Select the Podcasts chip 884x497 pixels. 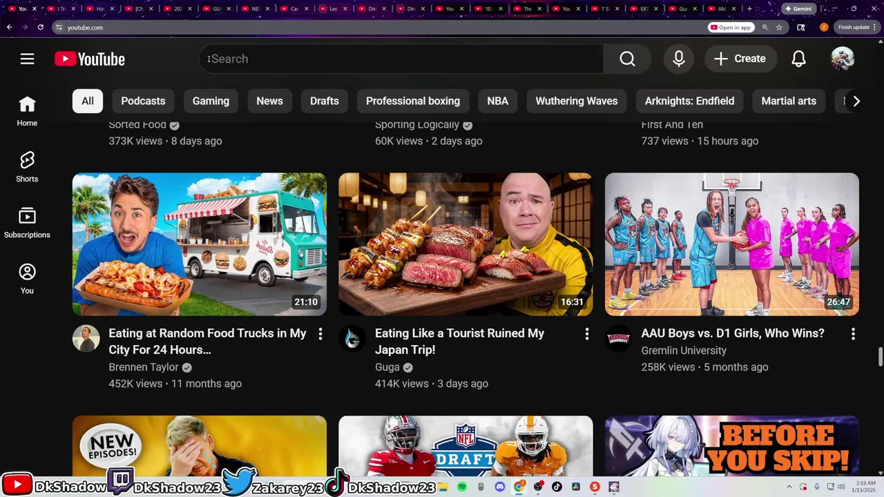point(143,101)
